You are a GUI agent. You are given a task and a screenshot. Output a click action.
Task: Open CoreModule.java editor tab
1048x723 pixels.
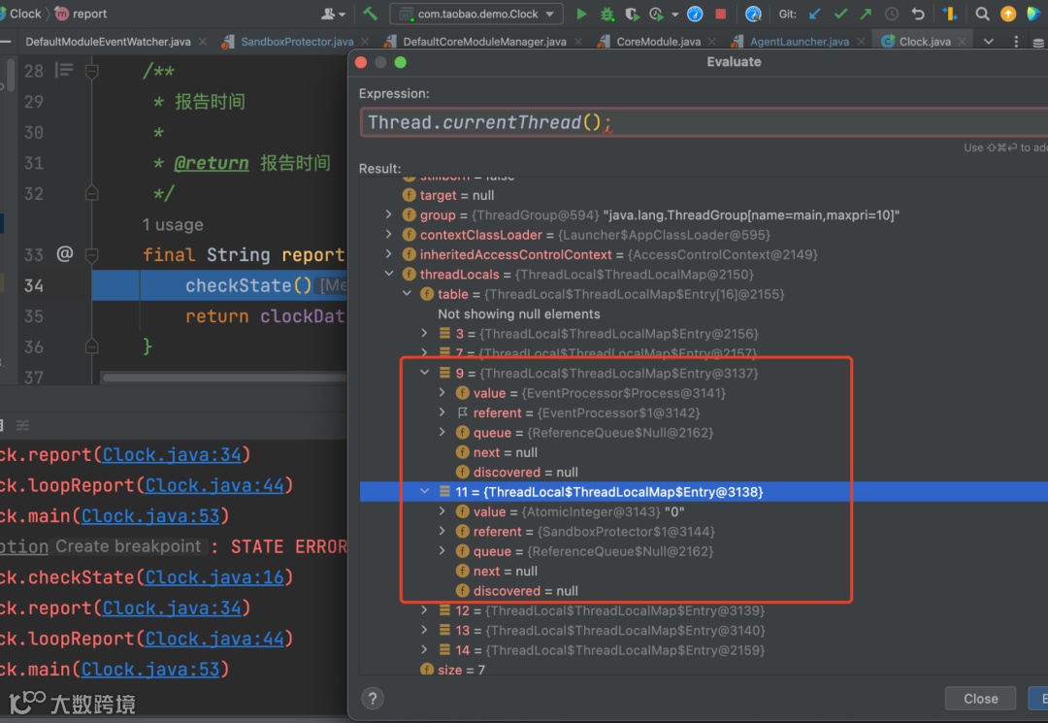click(658, 42)
